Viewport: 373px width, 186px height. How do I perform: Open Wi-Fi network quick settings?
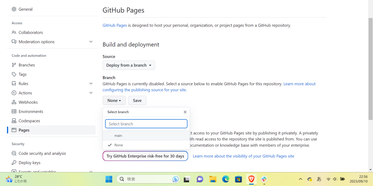tap(328, 179)
